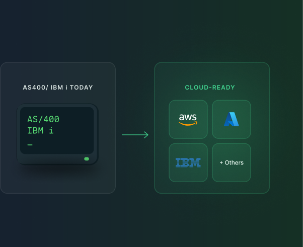303x247 pixels.
Task: Click the AWS logo tile
Action: click(188, 119)
